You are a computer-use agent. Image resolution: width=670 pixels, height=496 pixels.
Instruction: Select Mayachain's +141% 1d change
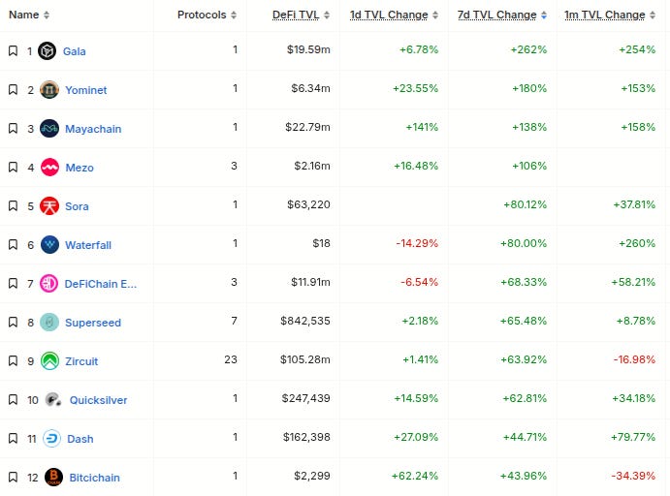422,127
